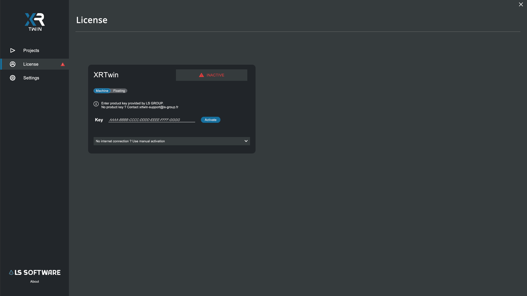The image size is (527, 296).
Task: Click the XR Twin logo
Action: pyautogui.click(x=35, y=22)
